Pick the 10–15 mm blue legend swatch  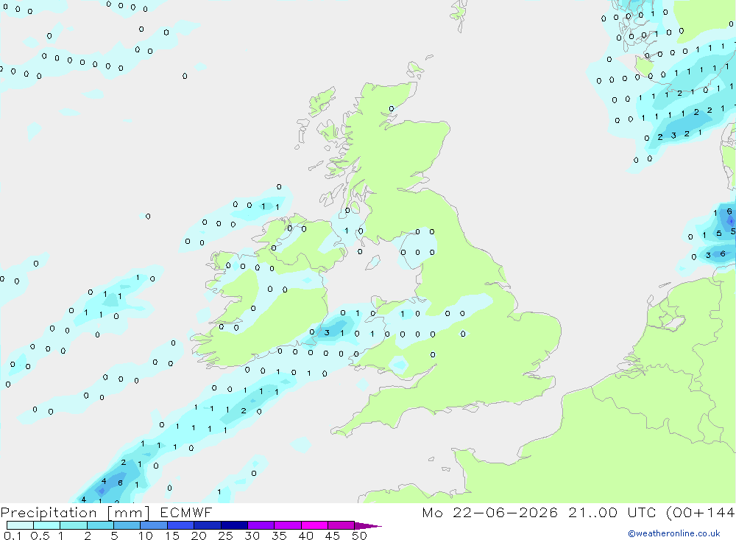pos(154,525)
